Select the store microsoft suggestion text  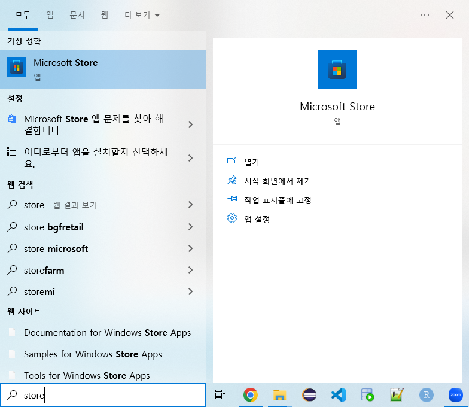point(56,249)
